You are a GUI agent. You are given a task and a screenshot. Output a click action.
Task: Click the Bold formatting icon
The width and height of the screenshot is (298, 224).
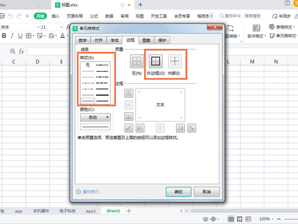[4, 36]
